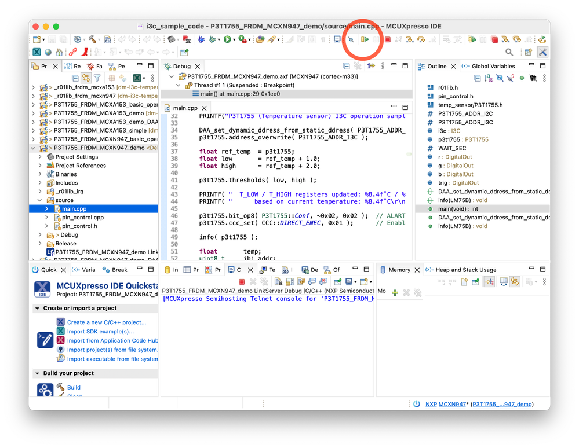The image size is (579, 448).
Task: Collapse 'Create or import a project' section
Action: pos(37,309)
